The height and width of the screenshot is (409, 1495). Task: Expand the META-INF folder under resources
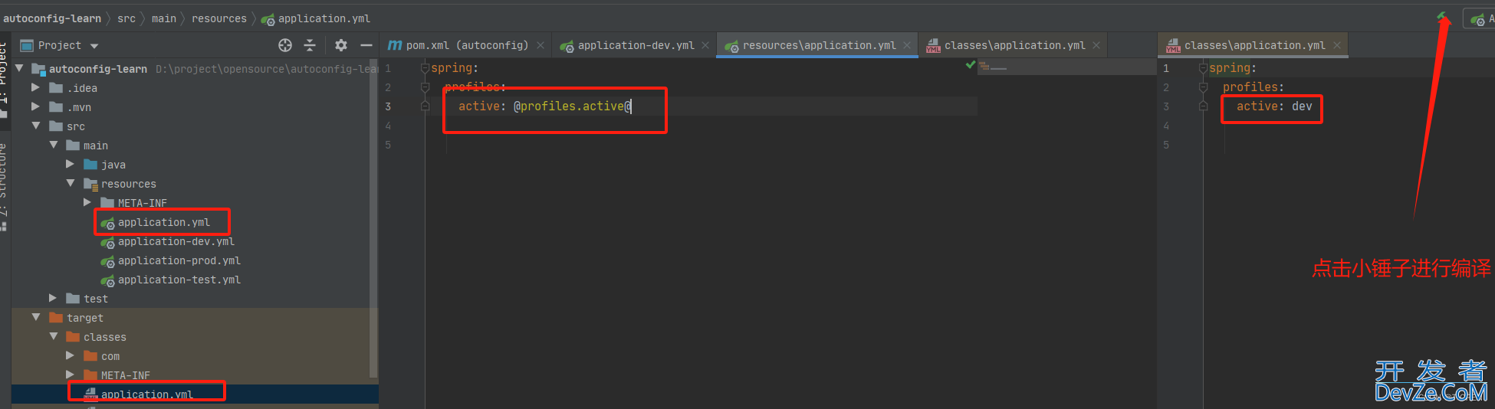point(87,202)
